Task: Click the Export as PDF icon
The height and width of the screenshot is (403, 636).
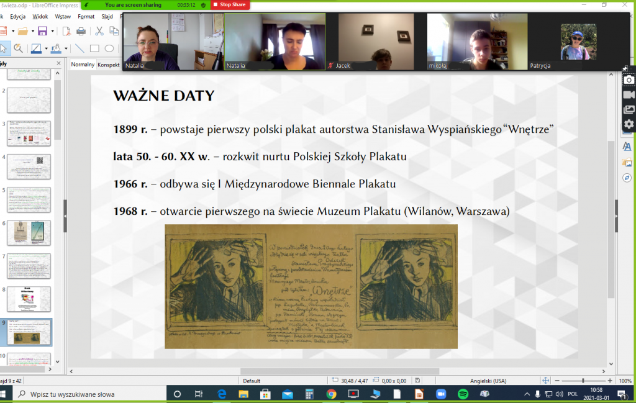Action: [66, 31]
